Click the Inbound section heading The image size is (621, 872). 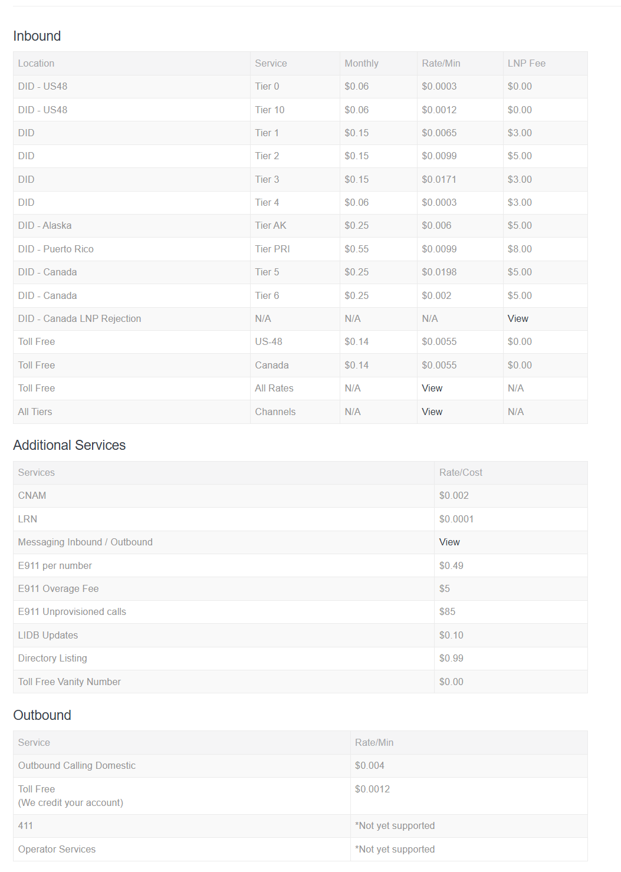37,36
